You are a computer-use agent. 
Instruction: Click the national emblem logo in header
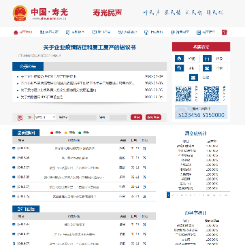click(20, 13)
